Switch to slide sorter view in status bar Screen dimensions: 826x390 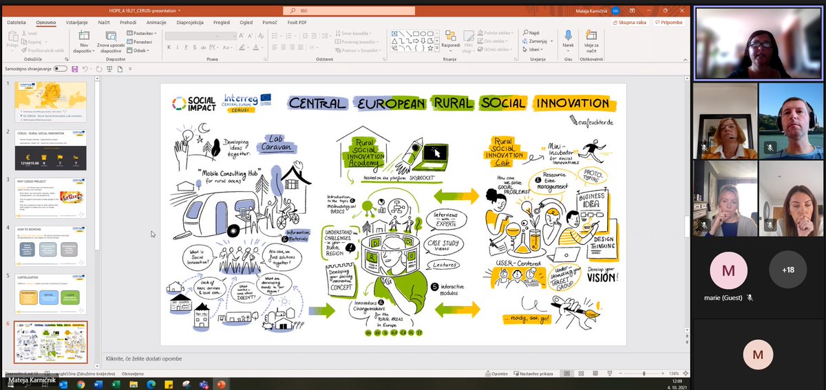coord(580,373)
